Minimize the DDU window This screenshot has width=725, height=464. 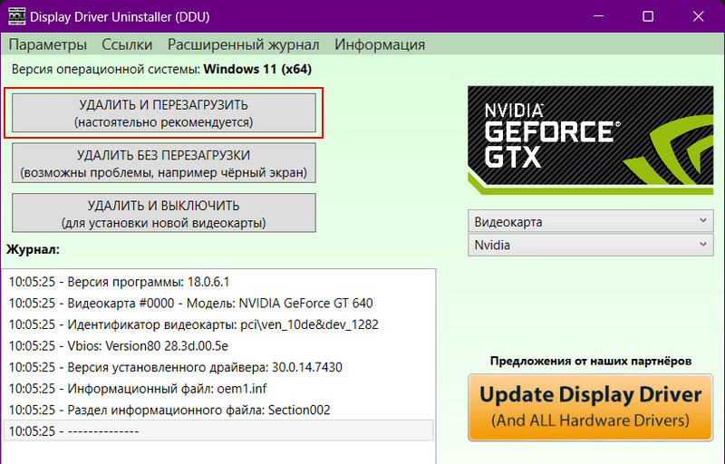tap(598, 16)
